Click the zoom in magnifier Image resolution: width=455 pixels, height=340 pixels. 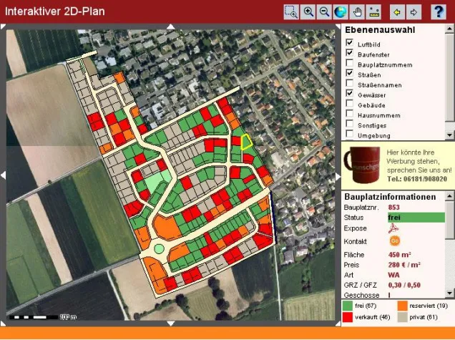click(308, 11)
